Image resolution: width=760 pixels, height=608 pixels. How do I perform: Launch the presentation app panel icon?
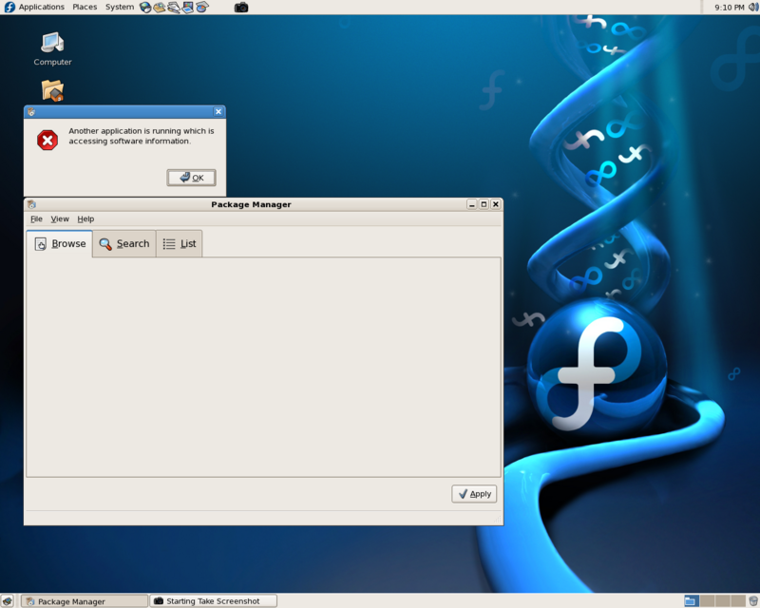[x=187, y=8]
